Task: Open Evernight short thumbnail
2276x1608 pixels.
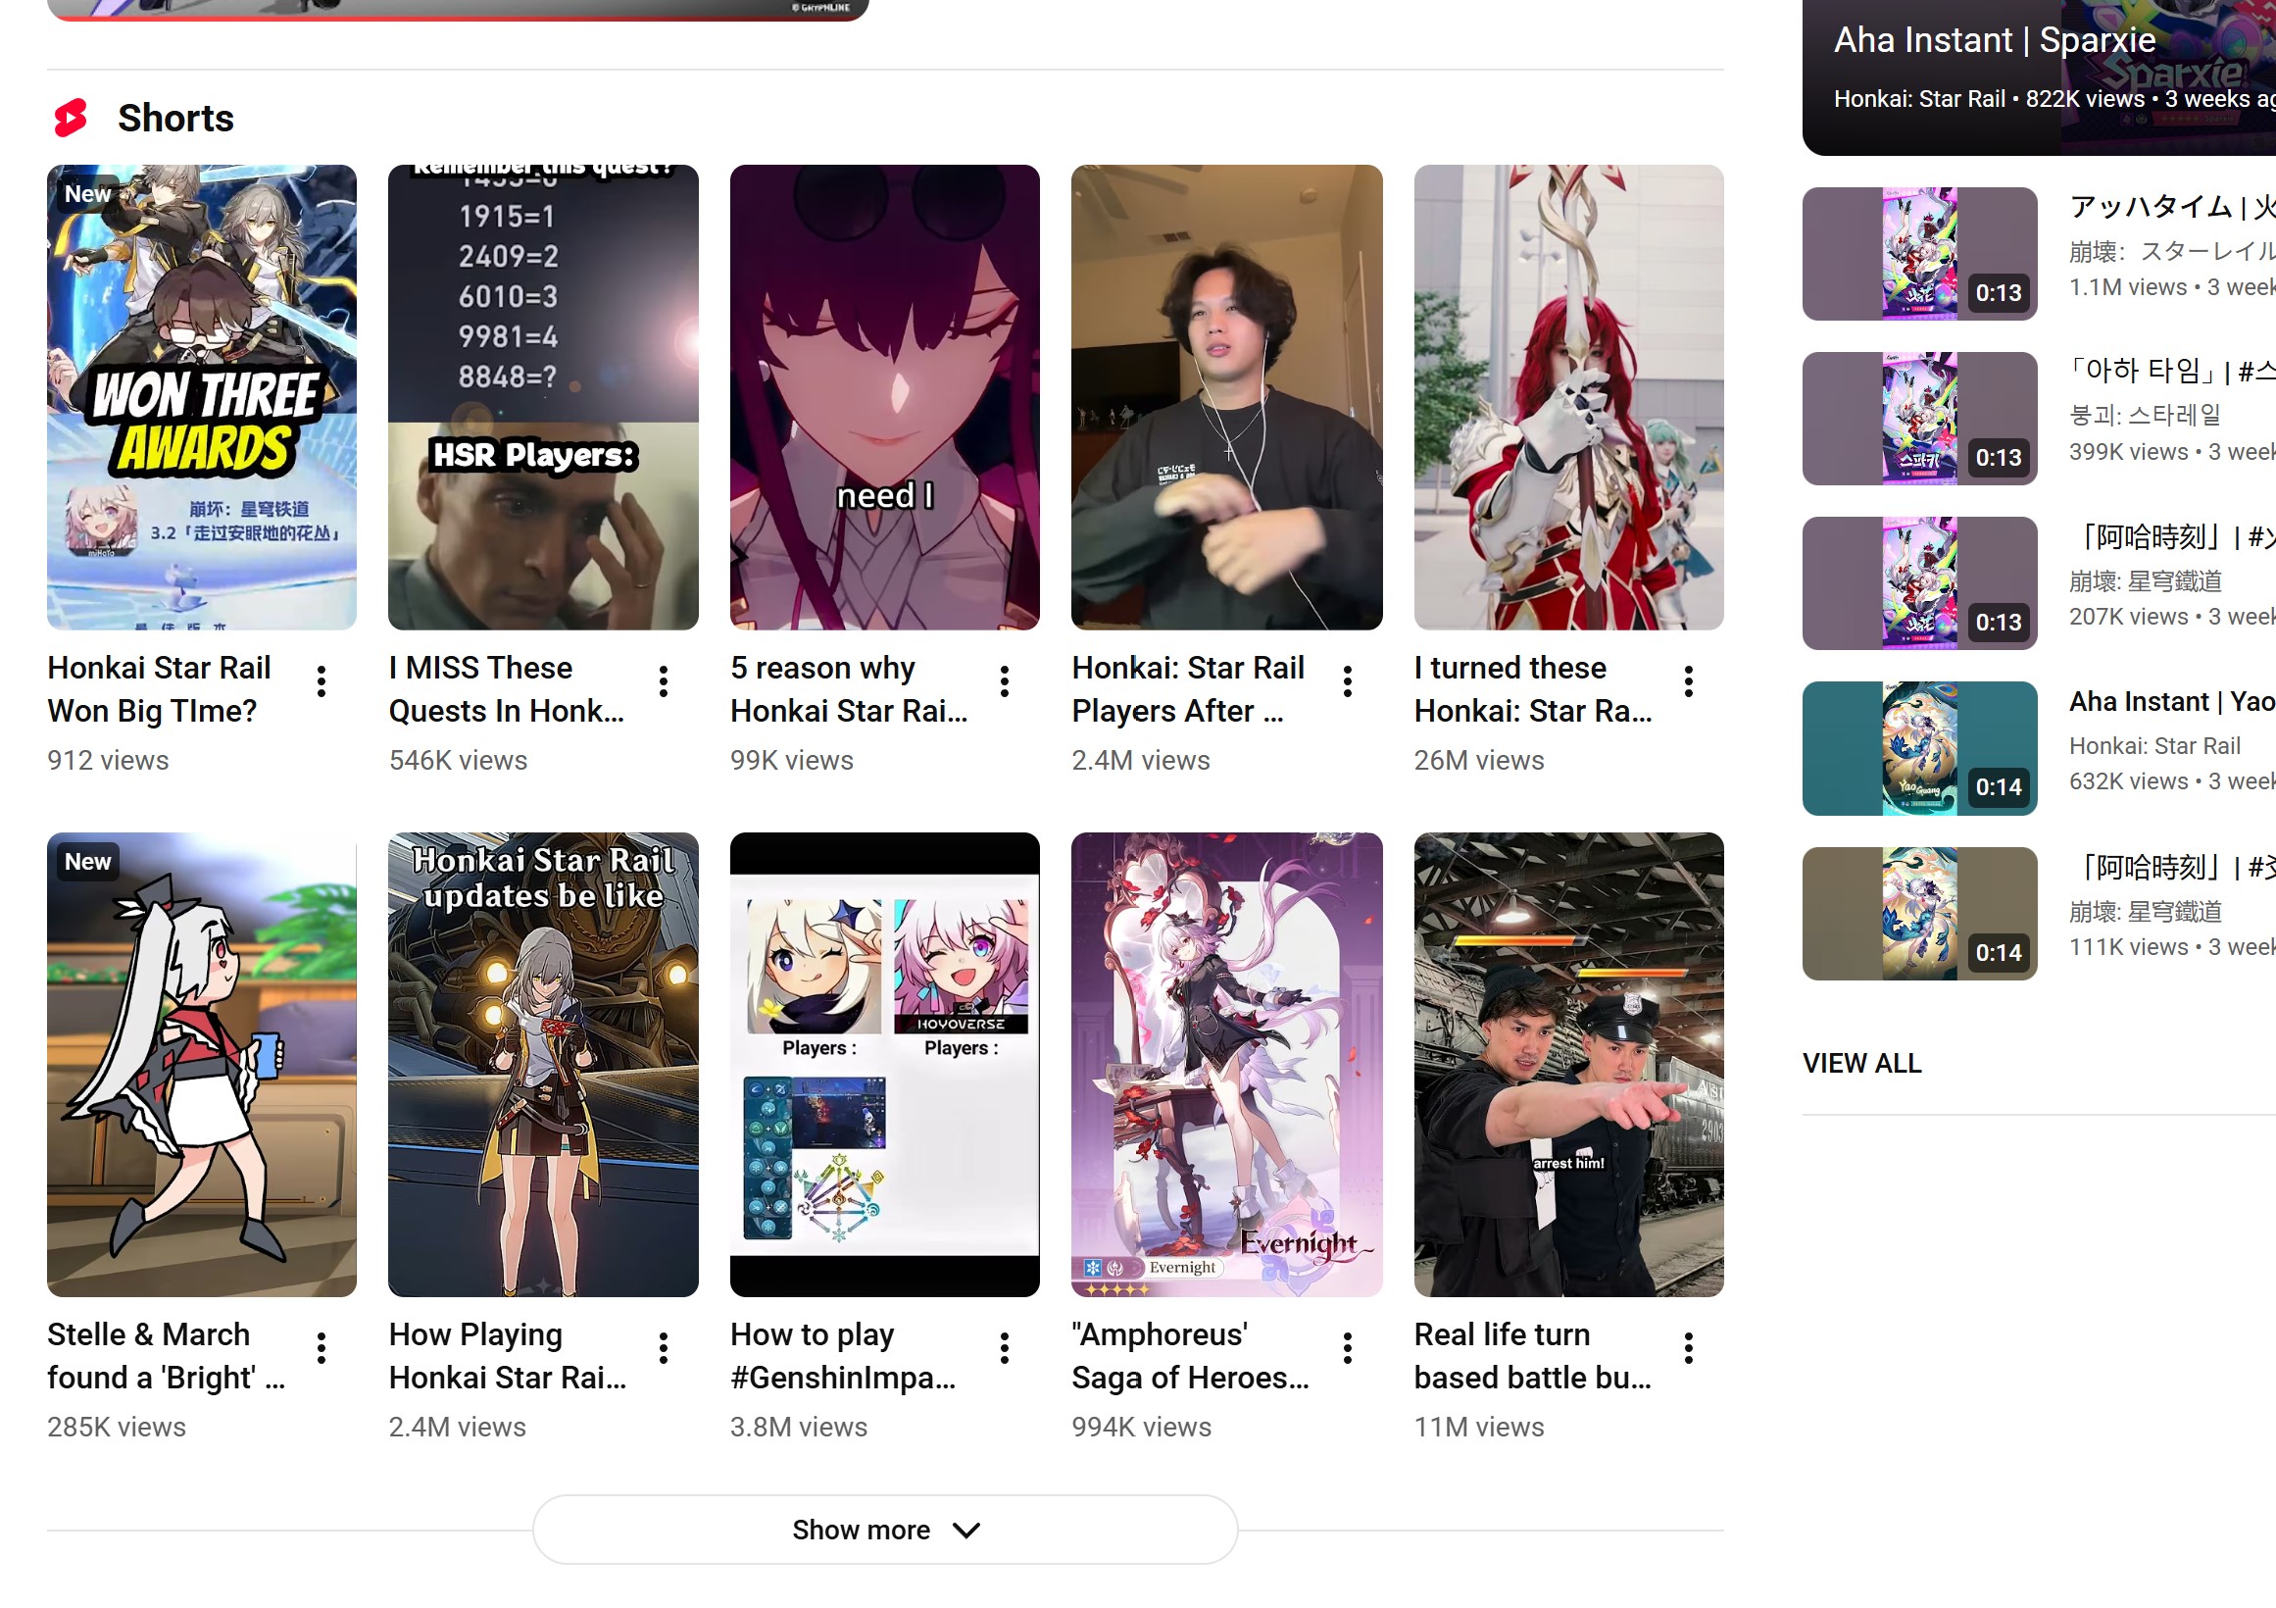Action: pyautogui.click(x=1226, y=1064)
